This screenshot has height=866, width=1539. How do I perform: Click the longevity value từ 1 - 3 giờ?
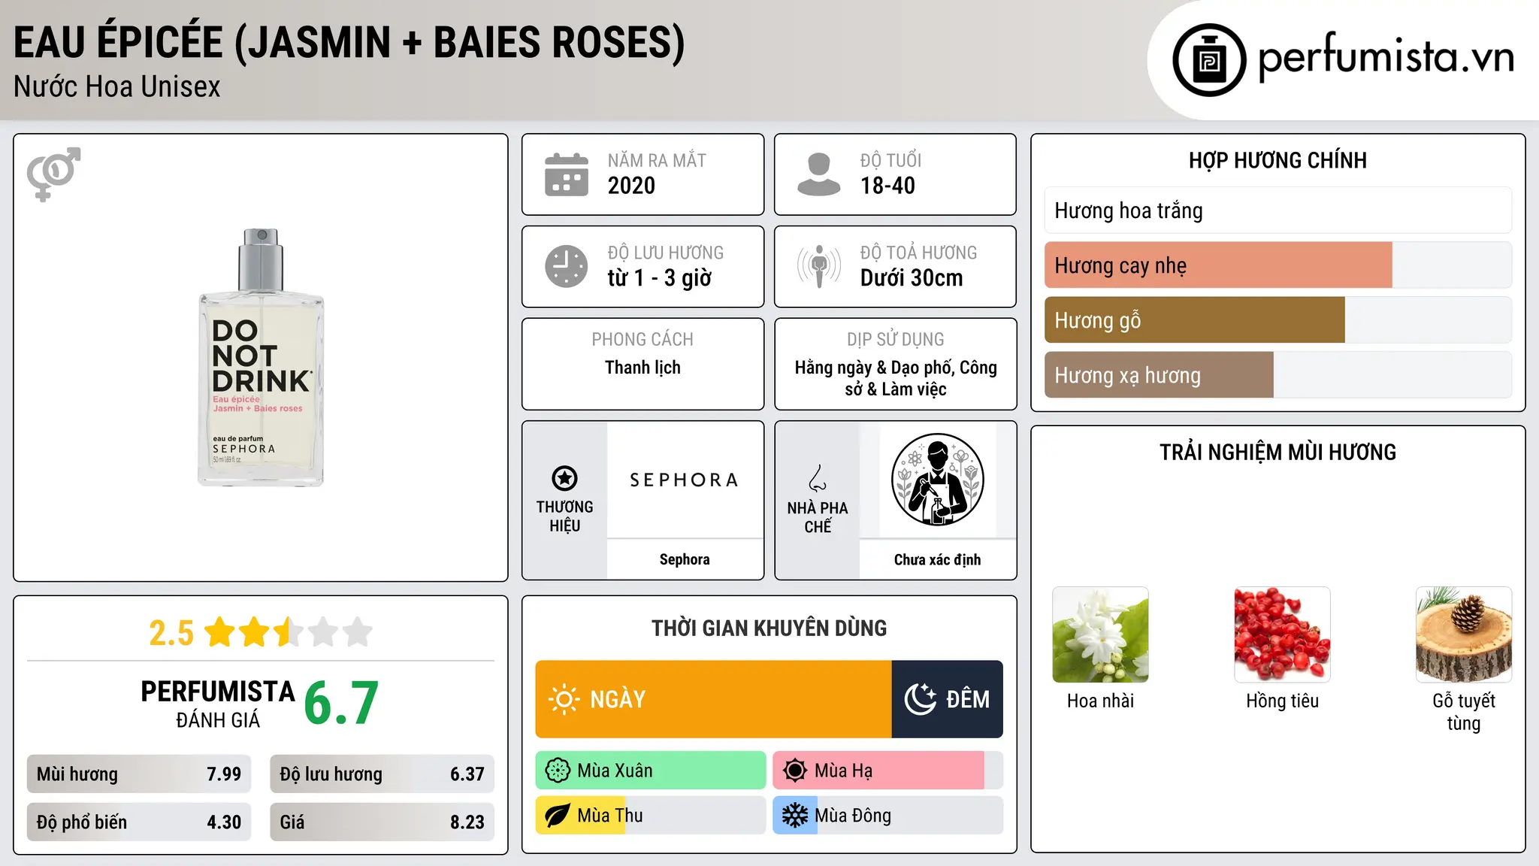coord(659,278)
